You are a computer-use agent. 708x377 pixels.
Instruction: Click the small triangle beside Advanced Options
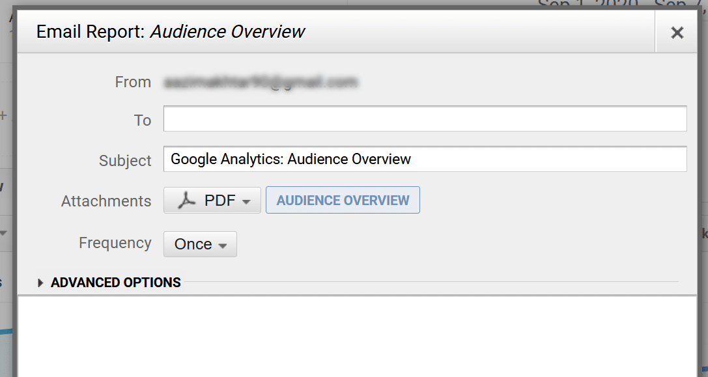[41, 283]
